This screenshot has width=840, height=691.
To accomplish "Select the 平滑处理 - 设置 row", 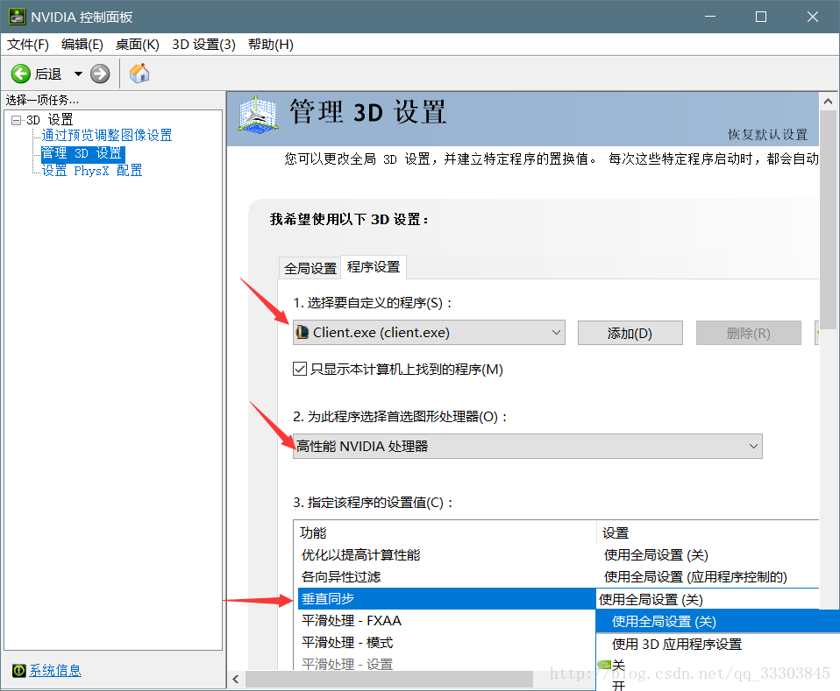I will click(447, 664).
